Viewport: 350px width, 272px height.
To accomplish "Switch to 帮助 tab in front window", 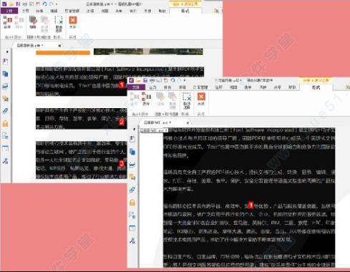I will click(x=292, y=87).
